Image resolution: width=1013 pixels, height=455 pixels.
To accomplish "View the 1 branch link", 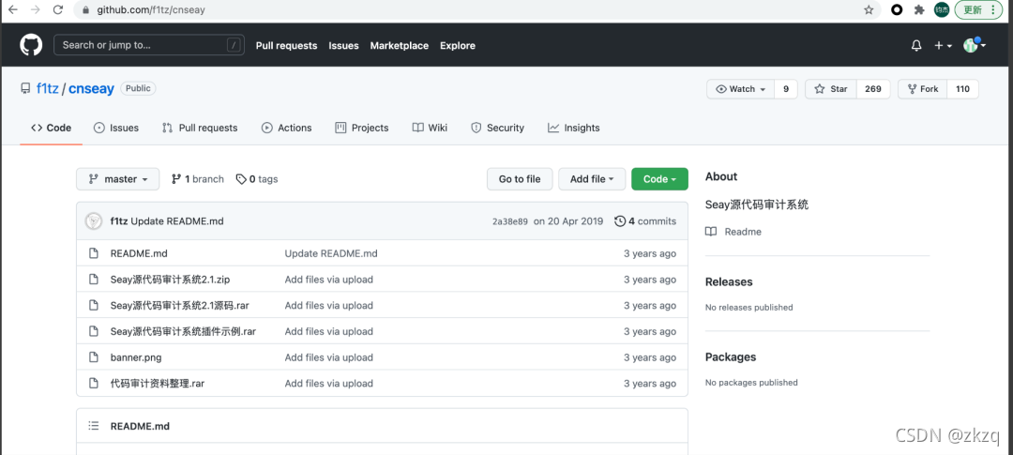I will tap(198, 179).
